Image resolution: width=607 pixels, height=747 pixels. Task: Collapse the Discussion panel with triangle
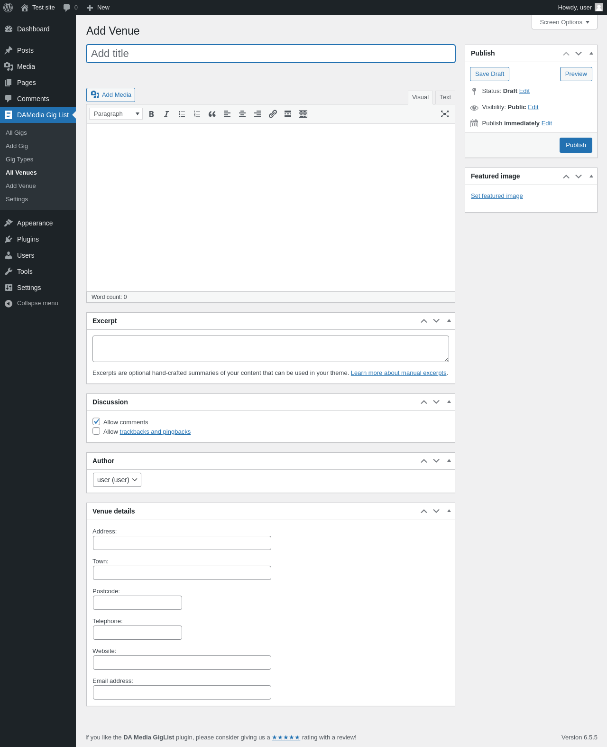pyautogui.click(x=449, y=402)
